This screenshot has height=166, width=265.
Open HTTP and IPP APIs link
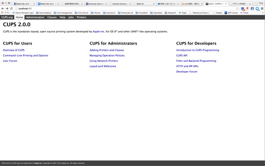187,66
